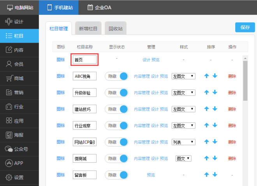The width and height of the screenshot is (257, 186).
Task: Toggle display state of 留言板
Action: coord(116,175)
